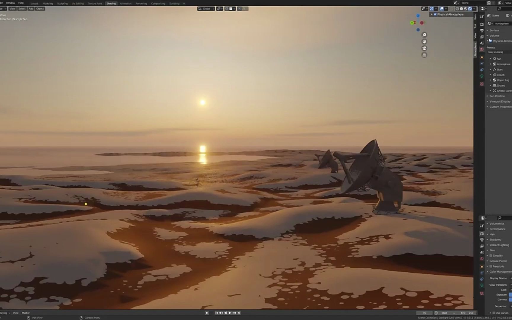Toggle viewport overlays button

(441, 9)
